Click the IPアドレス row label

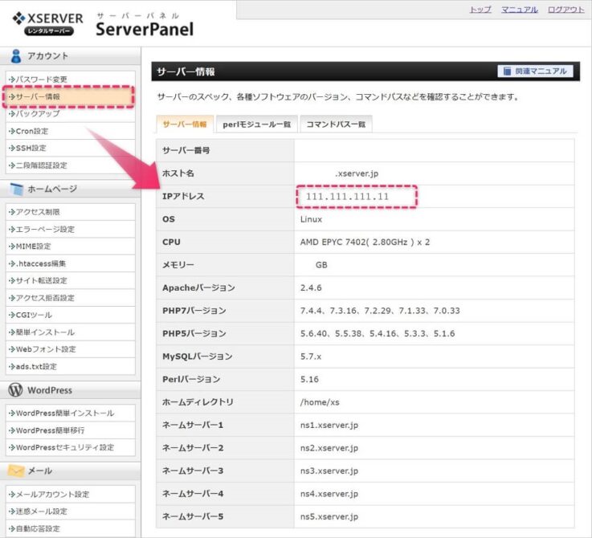tap(183, 196)
